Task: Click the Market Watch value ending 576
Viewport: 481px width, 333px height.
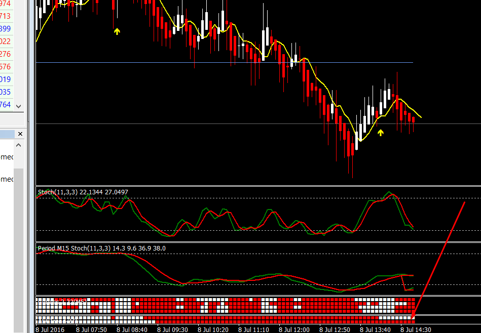Action: point(5,66)
